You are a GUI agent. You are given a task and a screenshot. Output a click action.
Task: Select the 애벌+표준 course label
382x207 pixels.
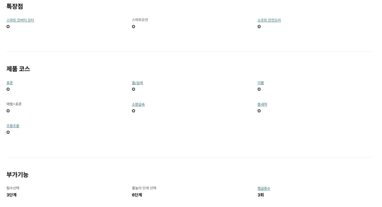point(14,104)
